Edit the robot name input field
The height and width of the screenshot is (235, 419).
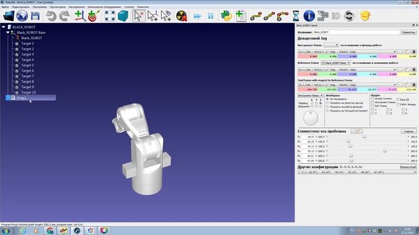click(356, 32)
